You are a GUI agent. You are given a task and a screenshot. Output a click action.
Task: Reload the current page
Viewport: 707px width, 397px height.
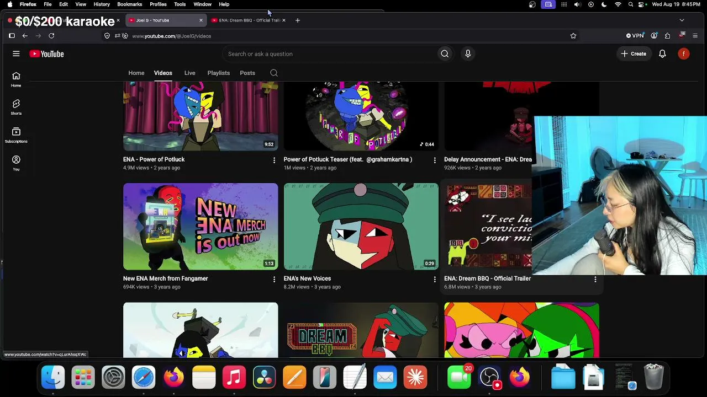(51, 36)
